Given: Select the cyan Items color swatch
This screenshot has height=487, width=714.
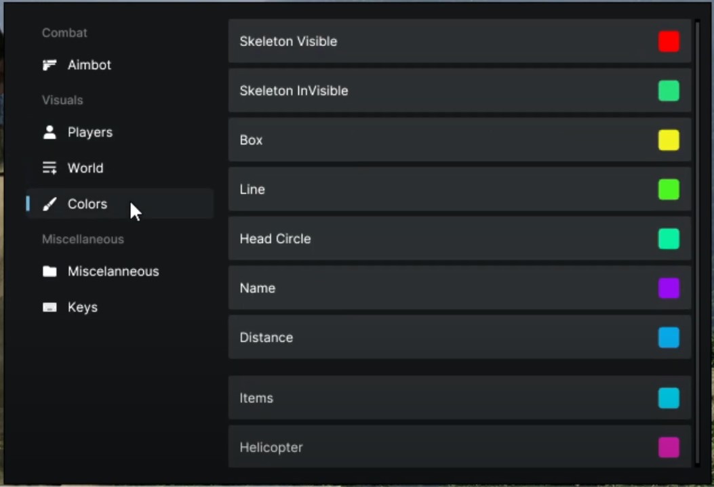Looking at the screenshot, I should (x=669, y=398).
